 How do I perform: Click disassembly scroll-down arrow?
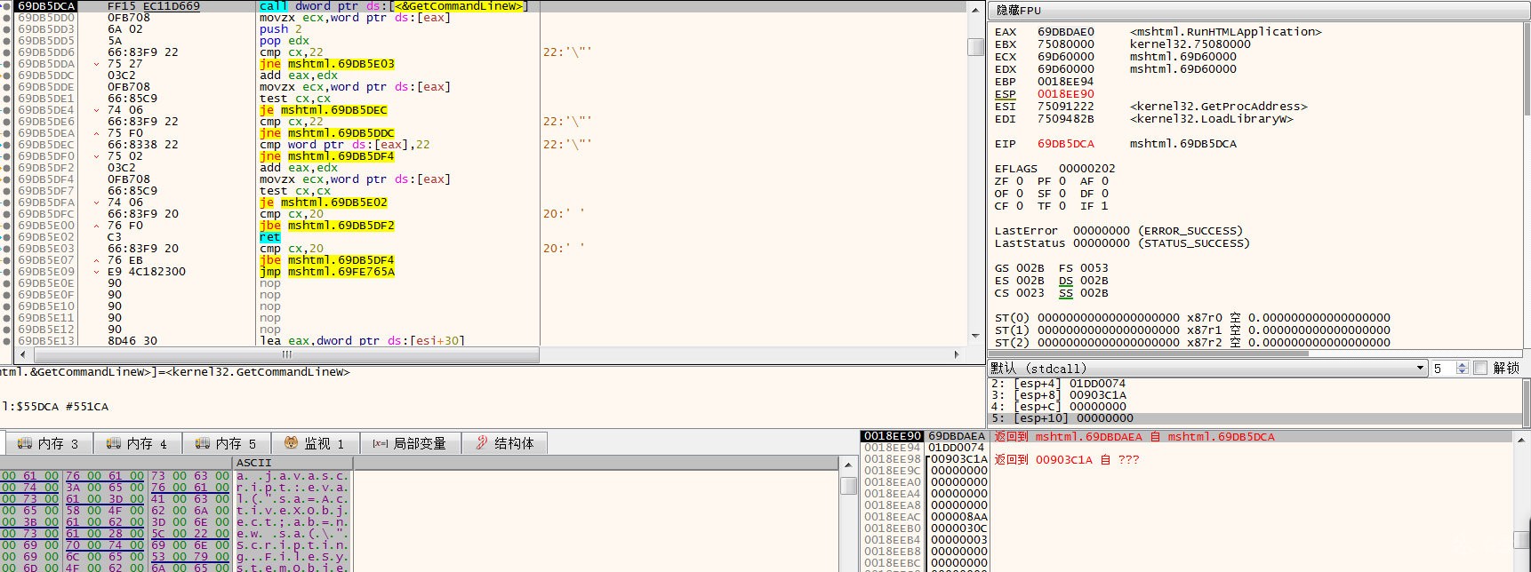(x=975, y=337)
